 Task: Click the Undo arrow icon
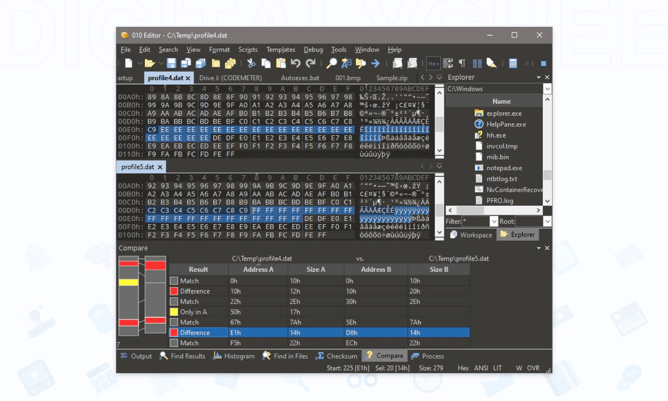(295, 63)
